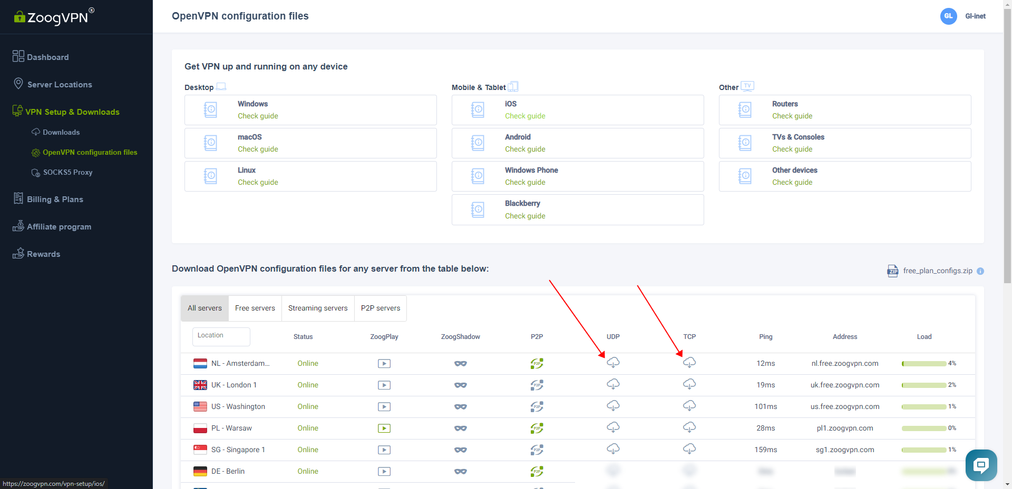The height and width of the screenshot is (489, 1012).
Task: Select the ZoogShadow icon for US - Washington
Action: pos(461,406)
